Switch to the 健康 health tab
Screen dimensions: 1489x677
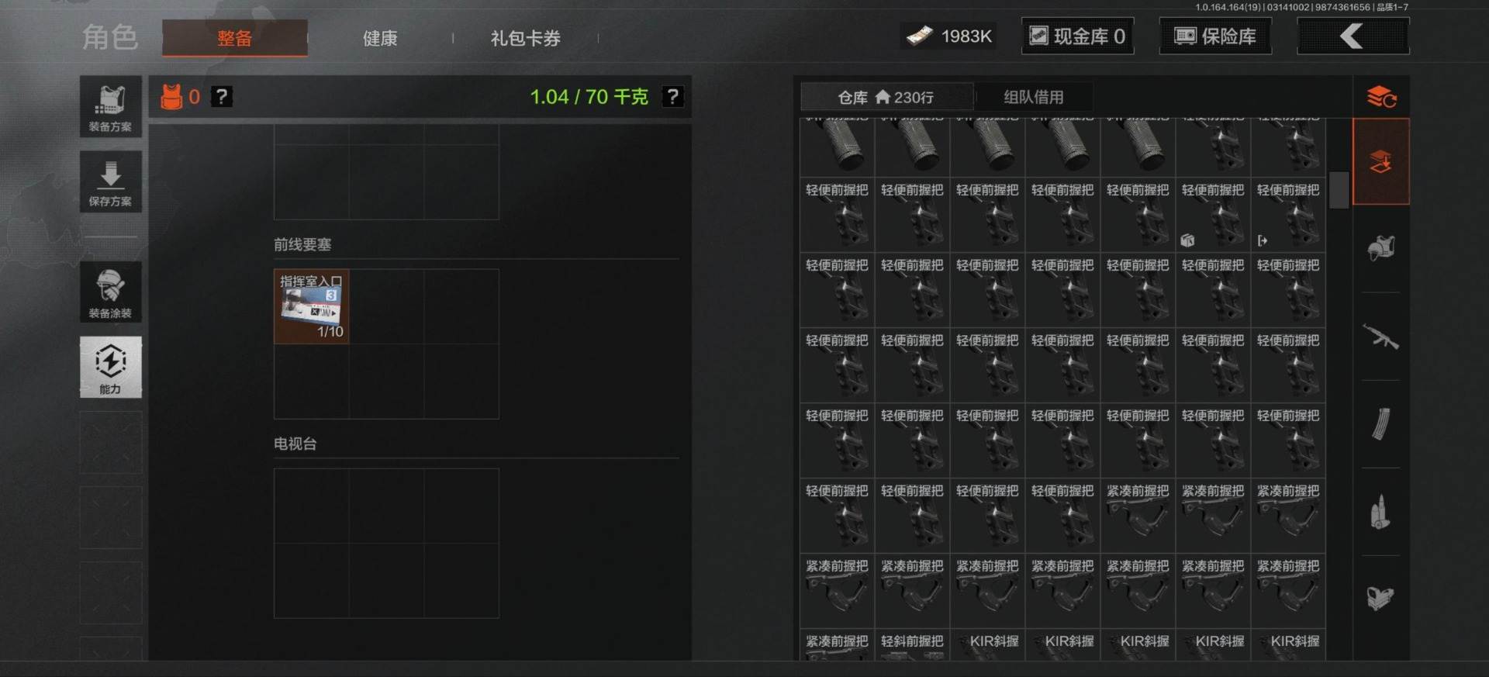(380, 38)
